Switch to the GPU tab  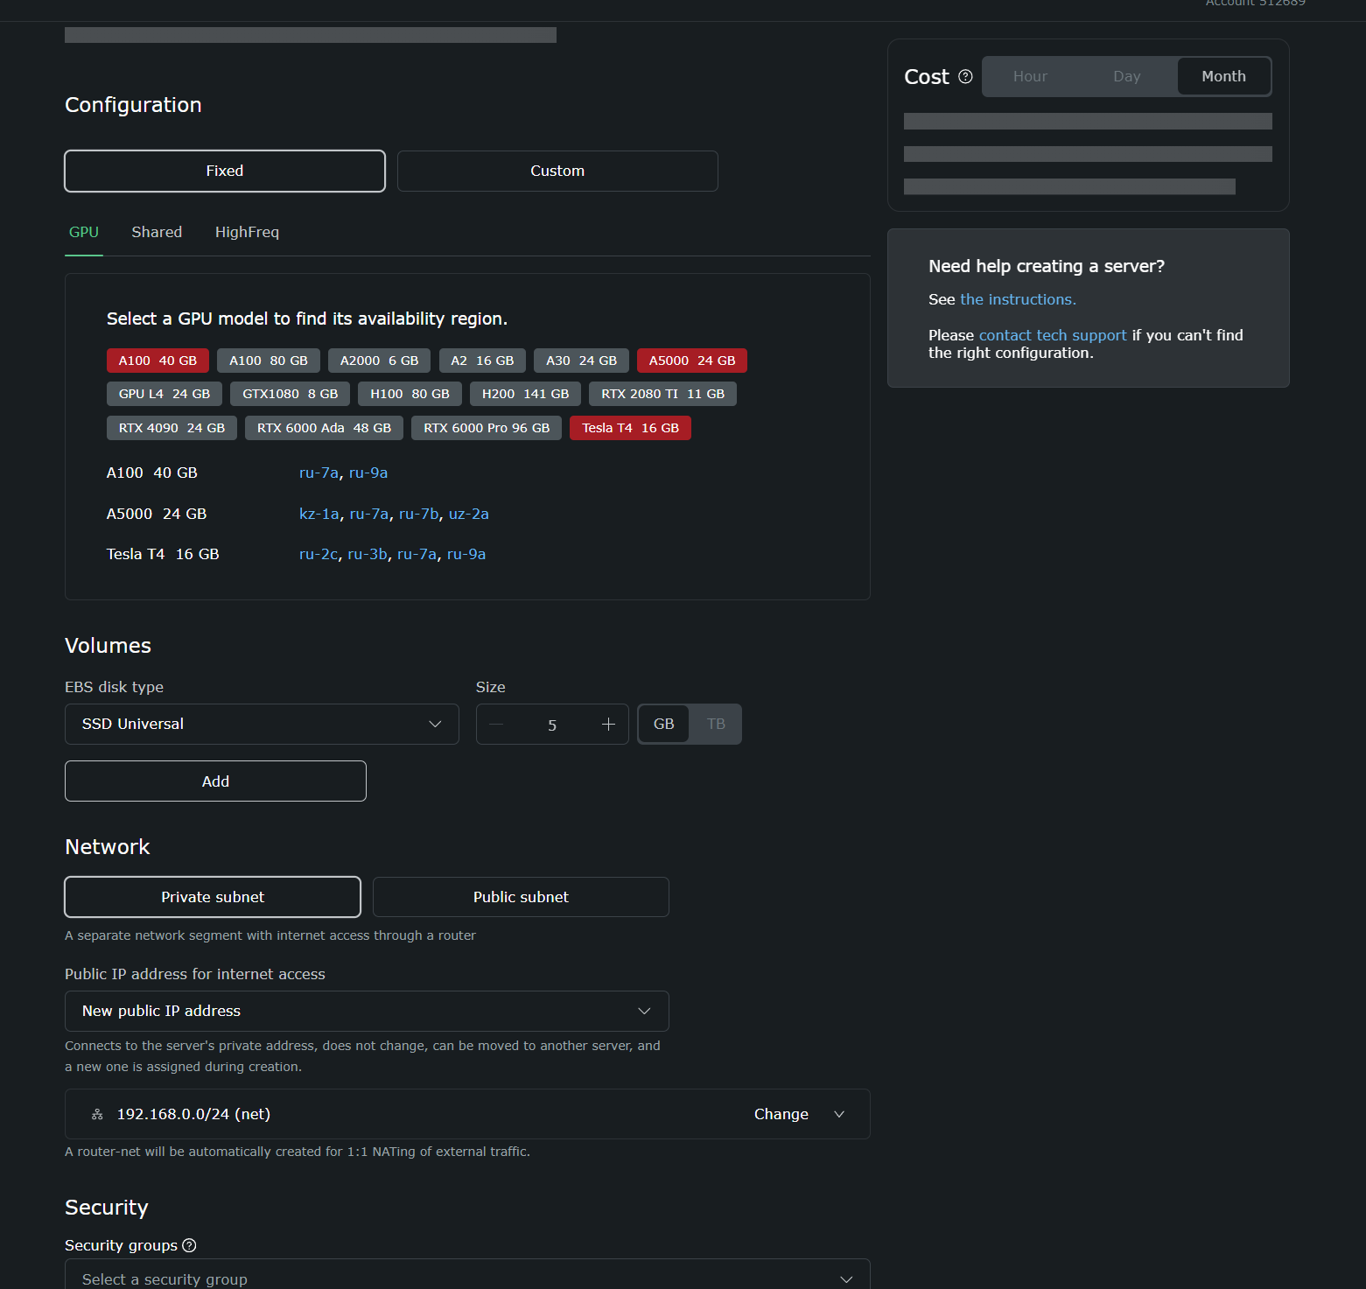(84, 232)
